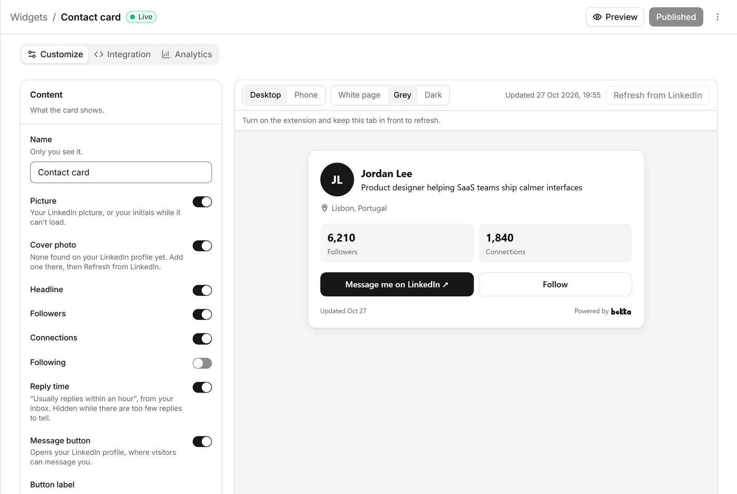Select the Desktop preview mode
The image size is (737, 494).
(x=265, y=95)
